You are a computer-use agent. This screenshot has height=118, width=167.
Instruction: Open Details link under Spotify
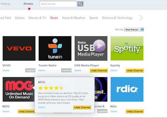[x=114, y=70]
